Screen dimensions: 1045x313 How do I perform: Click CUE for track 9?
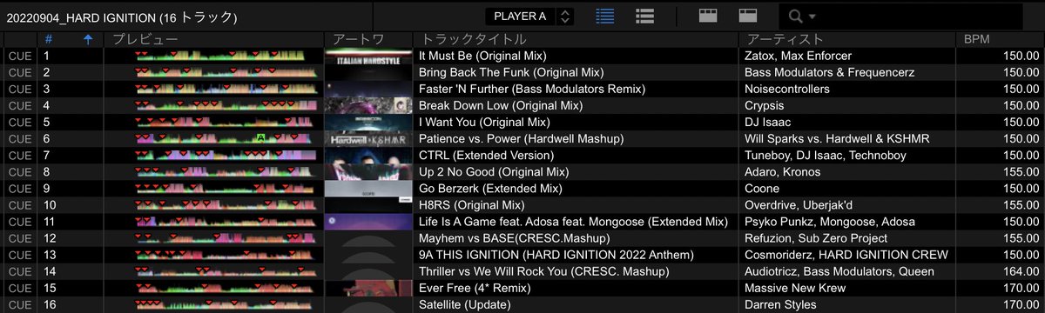(x=19, y=188)
